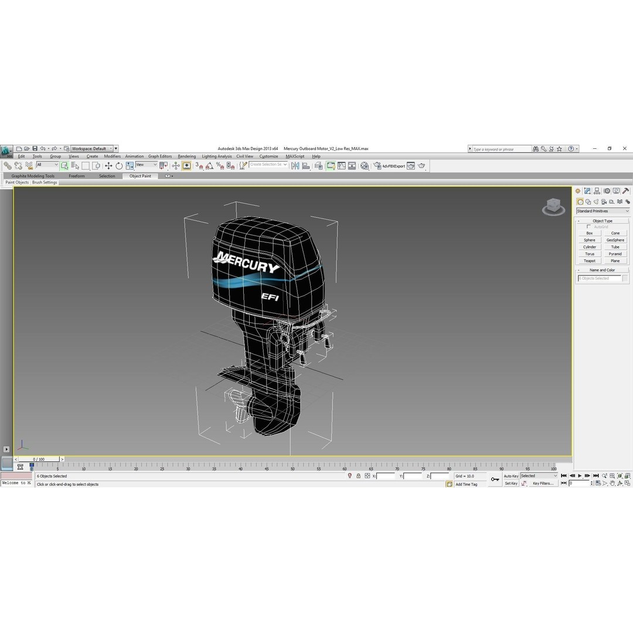Toggle Percent Snap

point(220,165)
